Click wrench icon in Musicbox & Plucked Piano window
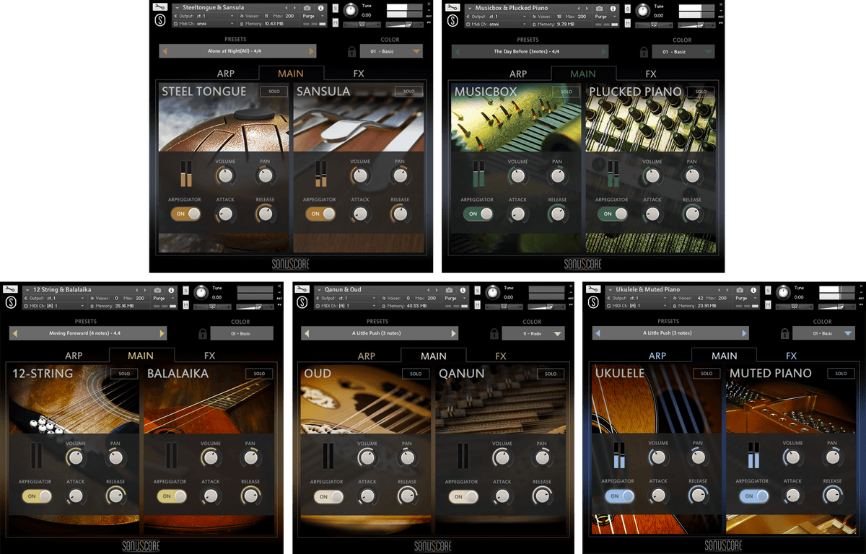Image resolution: width=866 pixels, height=554 pixels. 452,7
